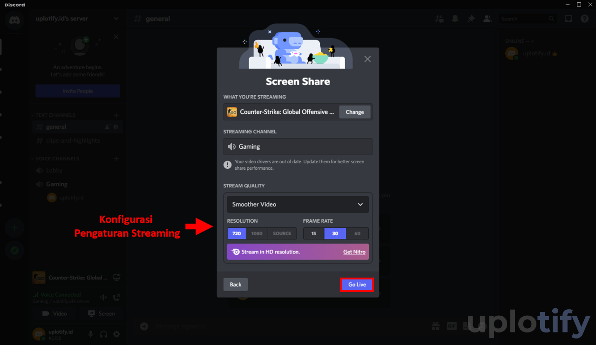Click the Go Live button
Image resolution: width=596 pixels, height=345 pixels.
pyautogui.click(x=357, y=285)
